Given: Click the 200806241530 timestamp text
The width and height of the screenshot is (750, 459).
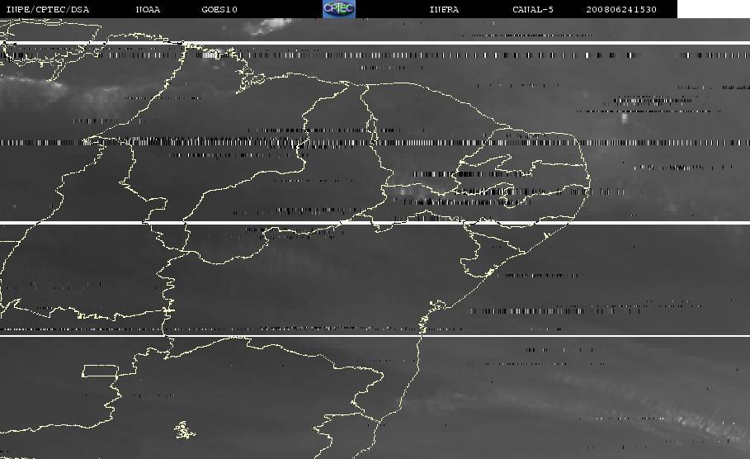Looking at the screenshot, I should pos(621,9).
